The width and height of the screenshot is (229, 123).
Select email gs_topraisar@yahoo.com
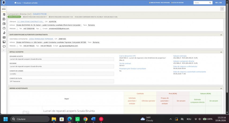pos(69,46)
